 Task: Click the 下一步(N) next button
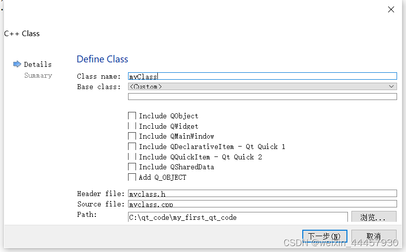[325, 236]
